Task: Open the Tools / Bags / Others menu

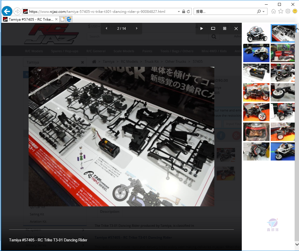Action: tap(177, 51)
